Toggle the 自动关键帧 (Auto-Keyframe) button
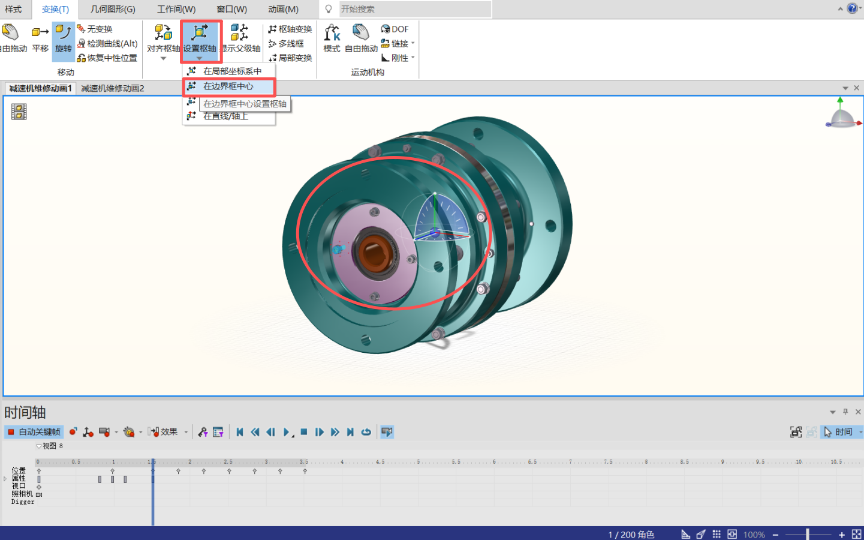Screen dimensions: 864x540 coord(34,432)
